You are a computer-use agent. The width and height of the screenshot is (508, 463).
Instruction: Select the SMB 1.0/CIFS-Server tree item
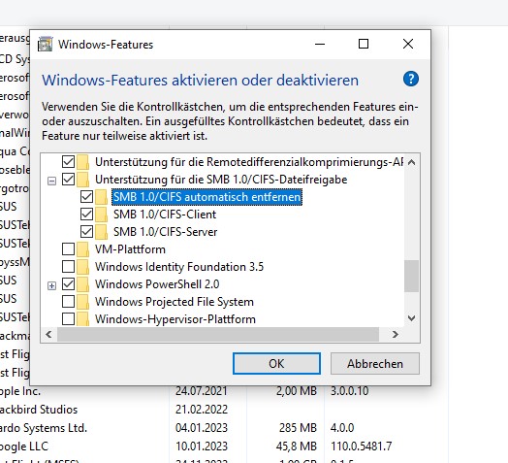(x=165, y=232)
